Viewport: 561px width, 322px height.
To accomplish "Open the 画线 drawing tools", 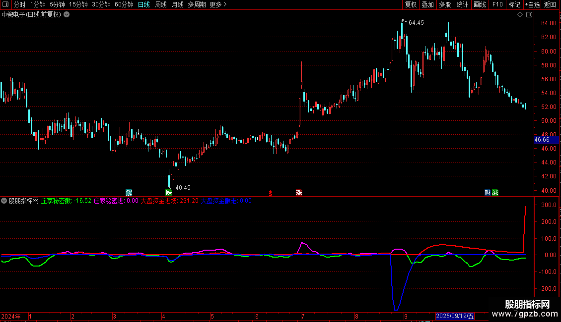I will [480, 4].
